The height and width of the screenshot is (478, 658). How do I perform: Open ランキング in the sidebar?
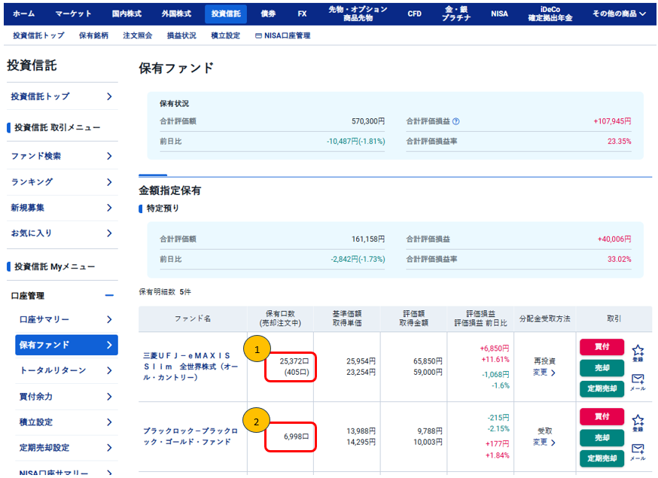[x=62, y=182]
